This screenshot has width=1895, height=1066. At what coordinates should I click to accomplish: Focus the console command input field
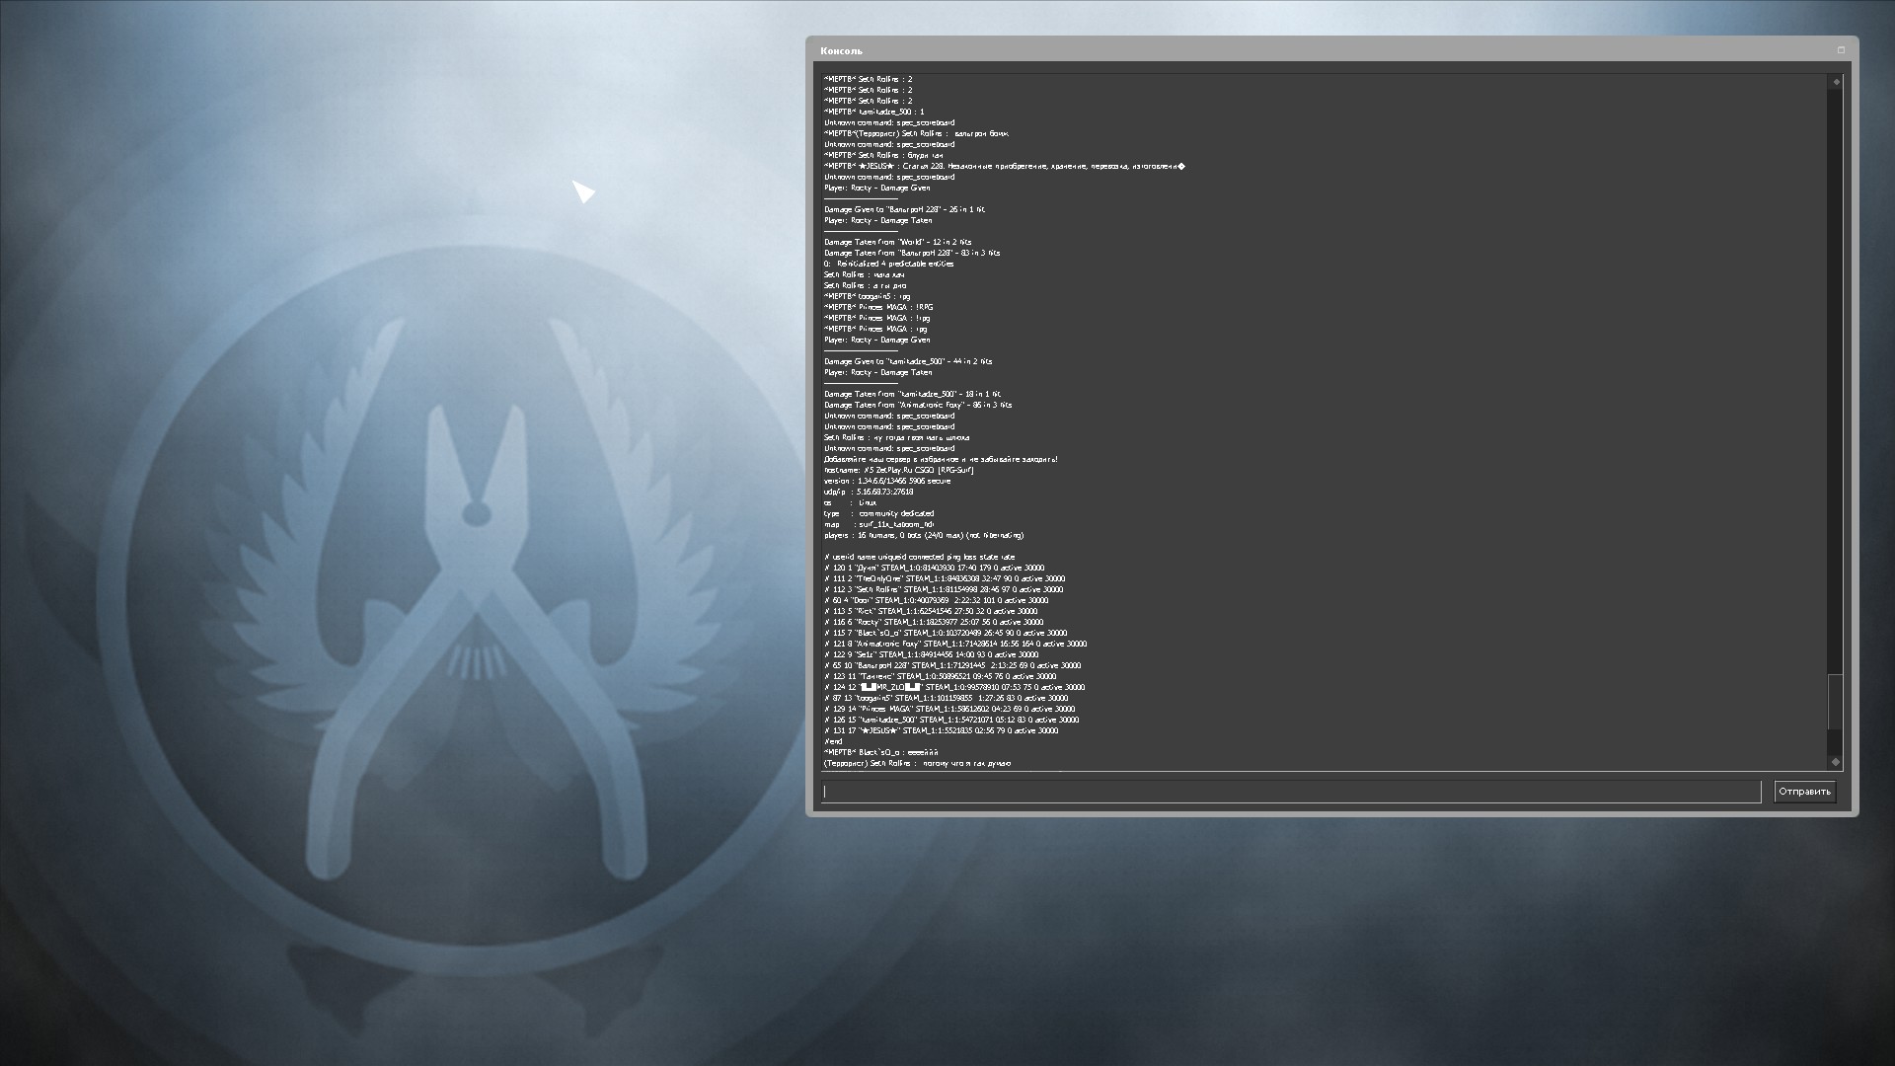(x=1291, y=792)
